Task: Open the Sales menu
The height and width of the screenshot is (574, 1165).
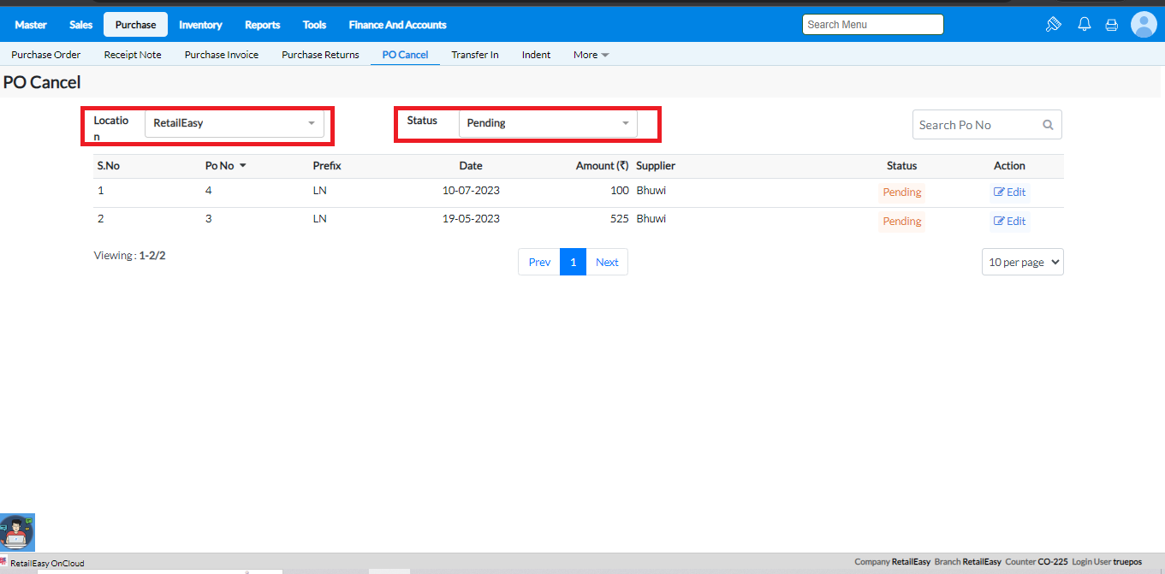Action: [x=80, y=25]
